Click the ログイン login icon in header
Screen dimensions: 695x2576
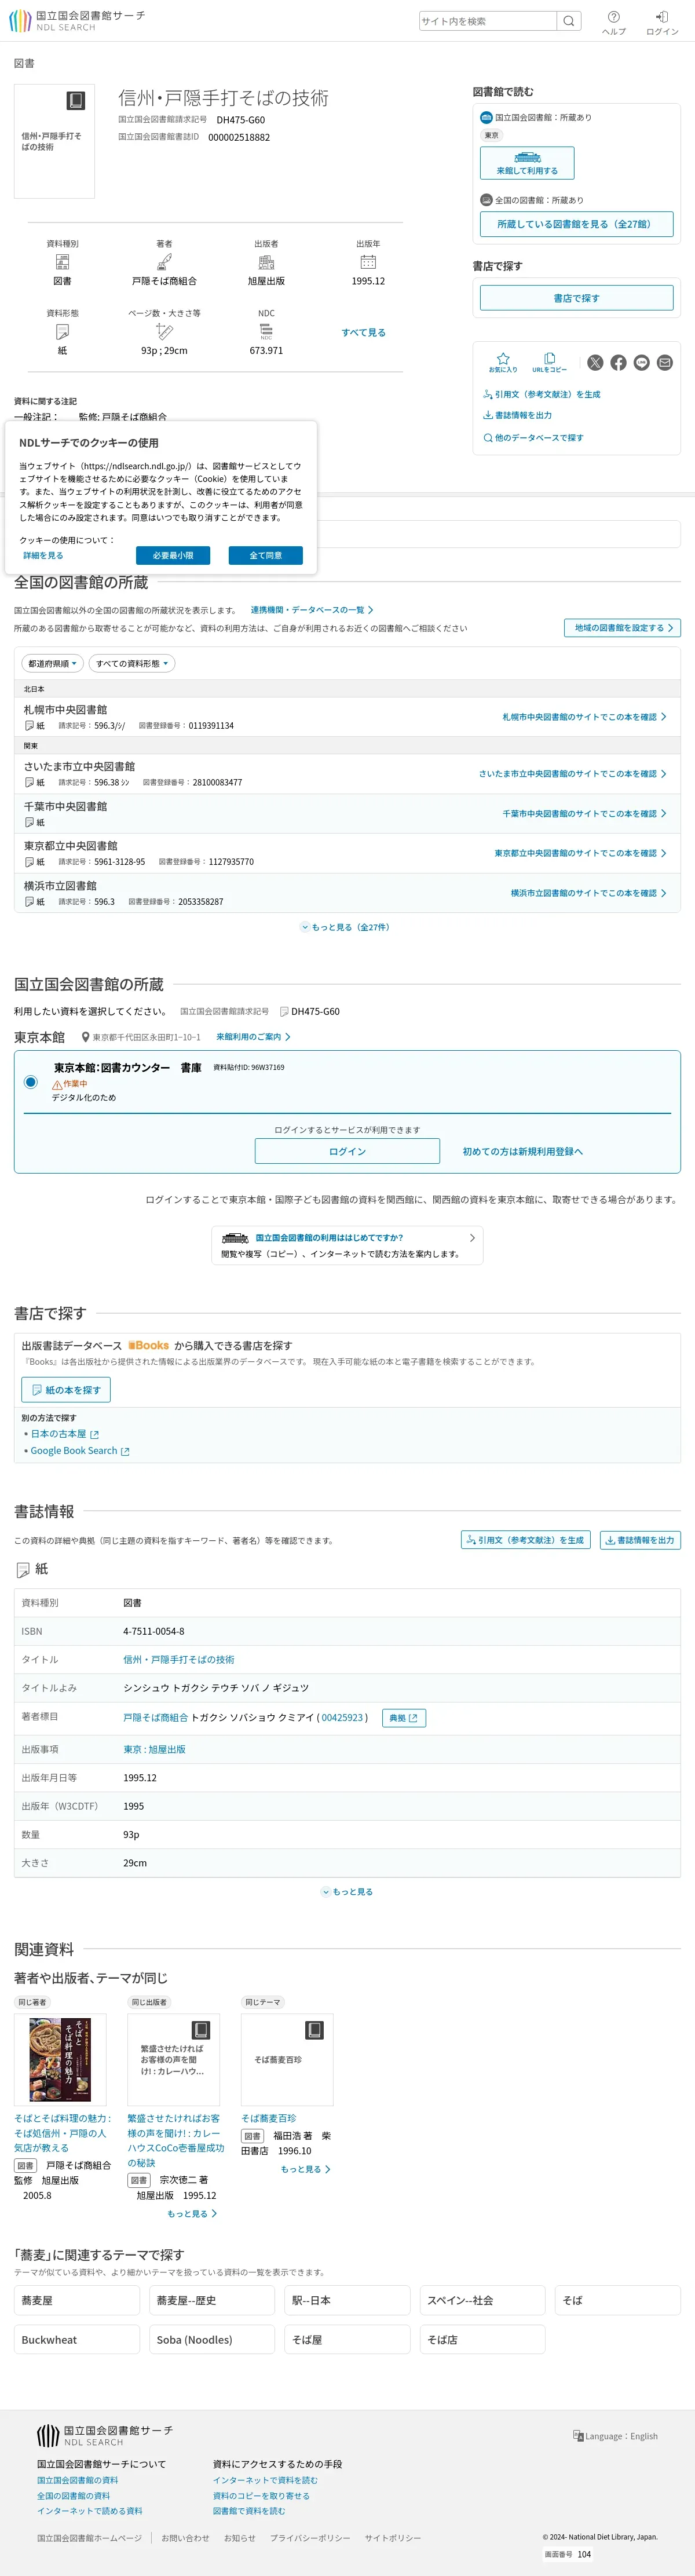point(662,22)
